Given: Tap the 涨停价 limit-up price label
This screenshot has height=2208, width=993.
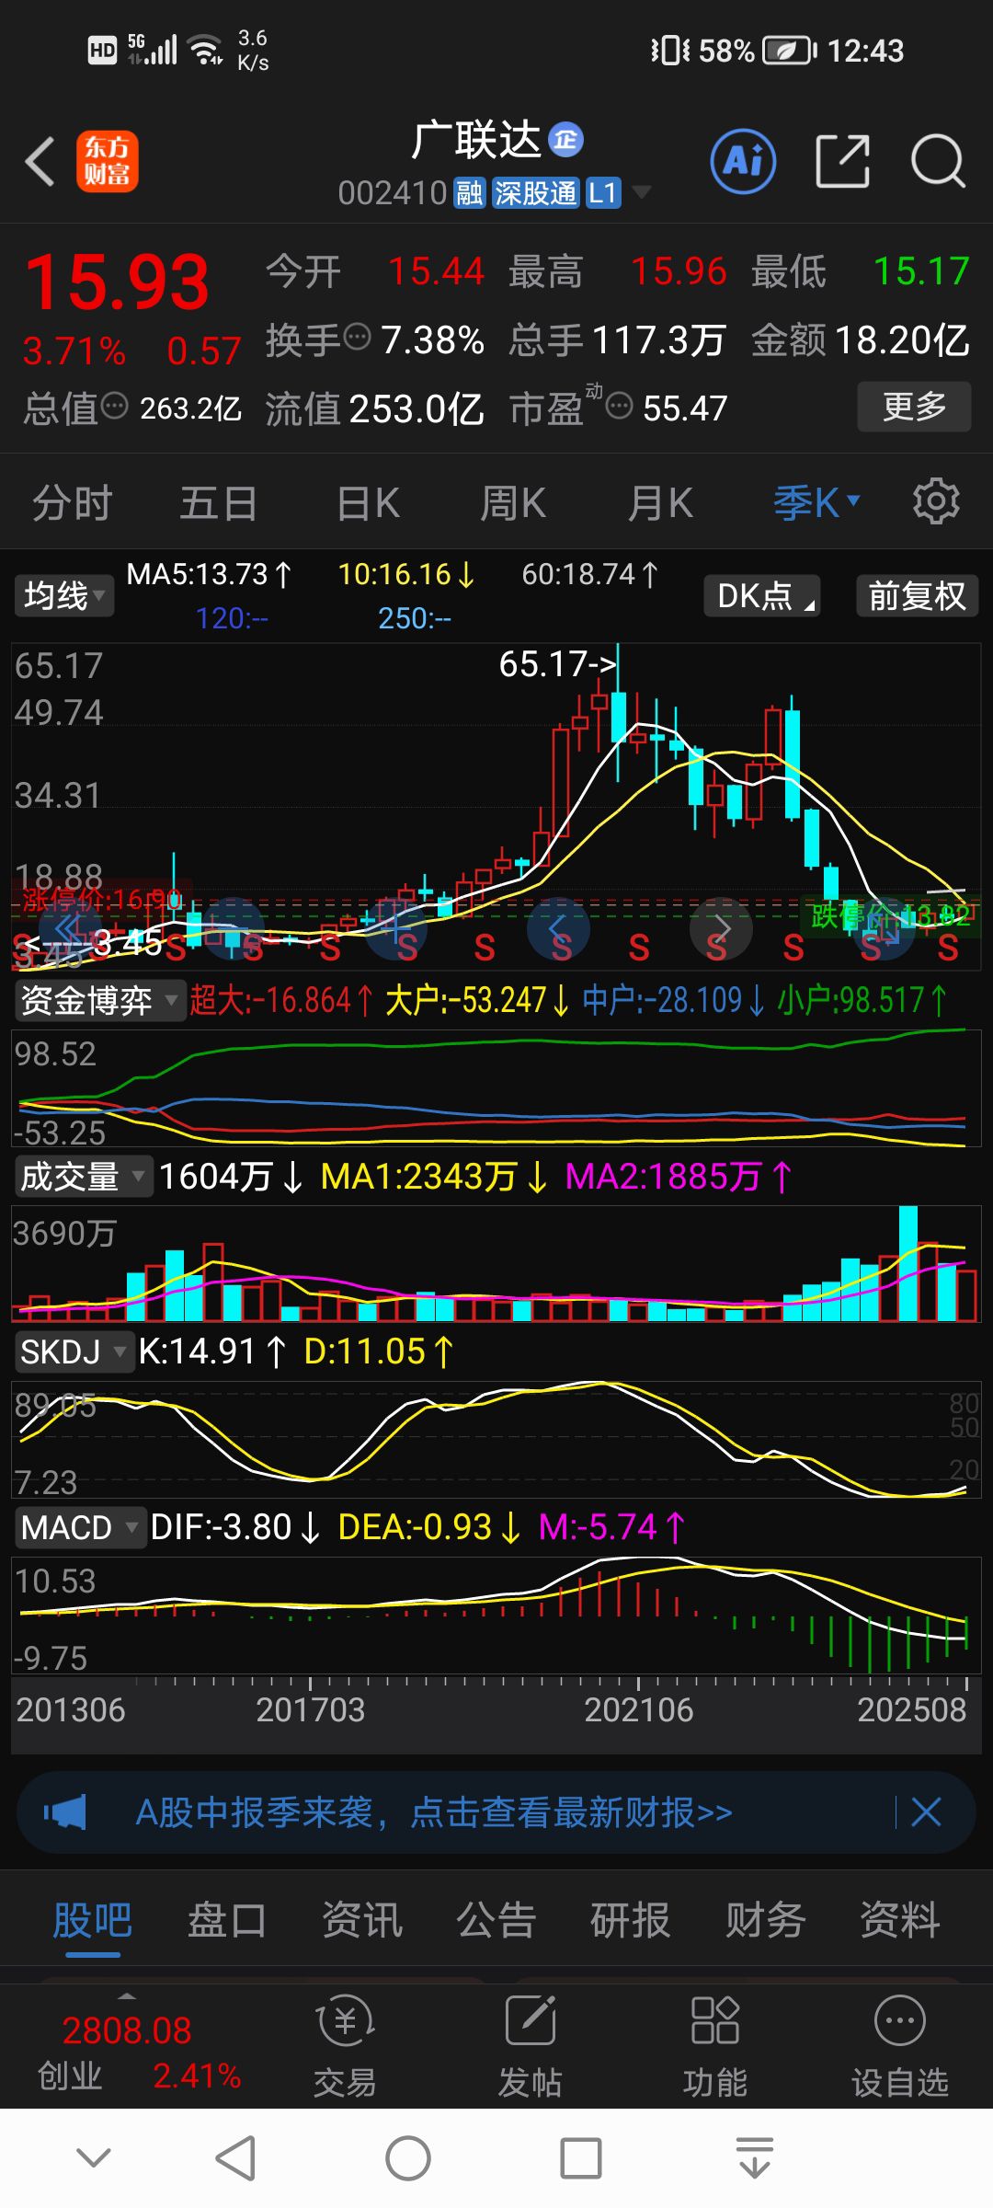Looking at the screenshot, I should coord(101,899).
